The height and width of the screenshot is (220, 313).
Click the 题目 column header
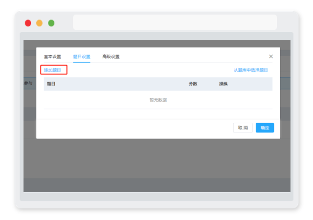coord(51,84)
